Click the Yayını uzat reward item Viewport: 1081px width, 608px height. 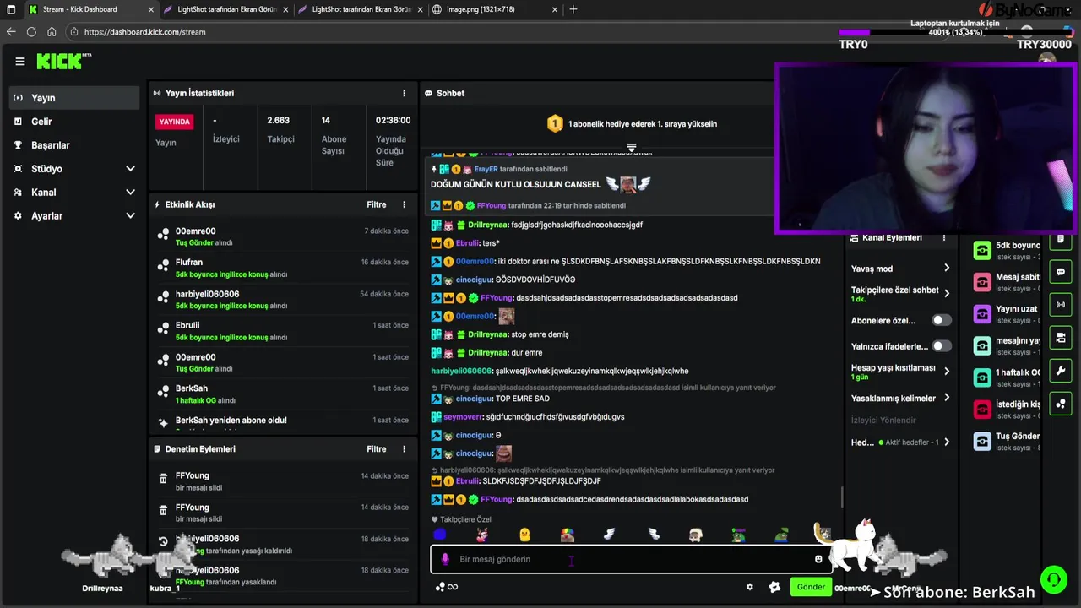pos(1007,314)
